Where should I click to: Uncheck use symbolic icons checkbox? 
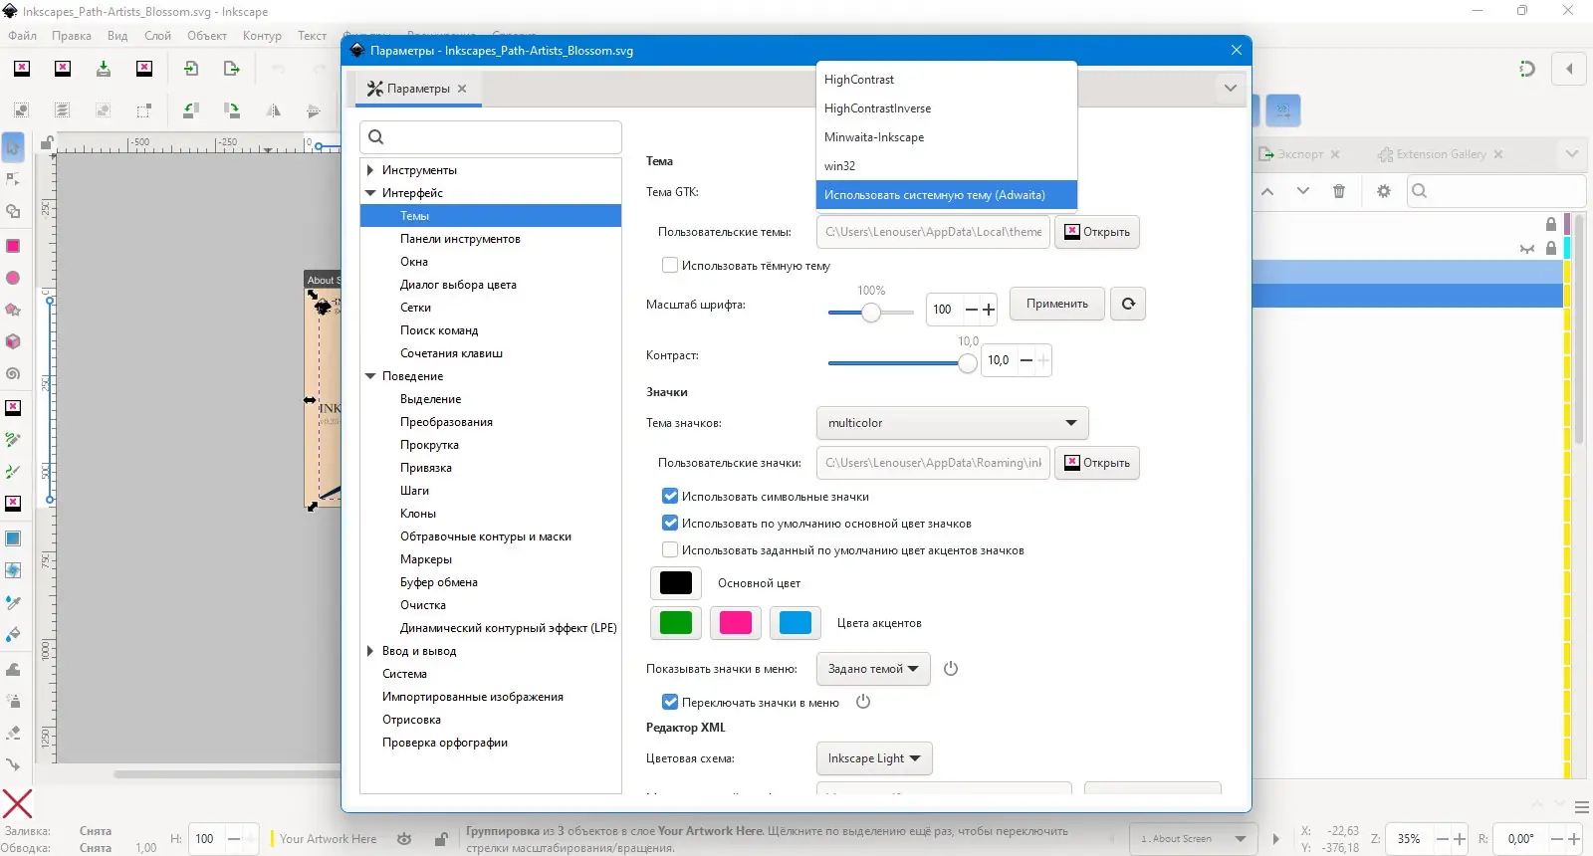coord(670,497)
